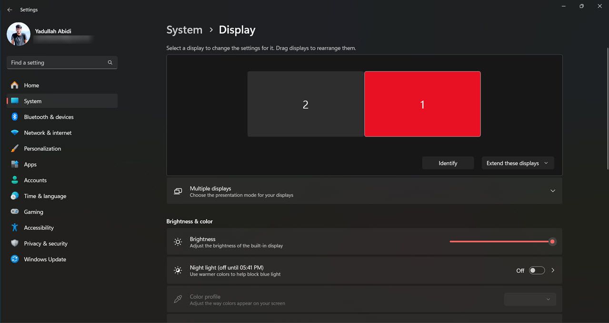Screen dimensions: 609x323
Task: Click the Identify button
Action: click(x=448, y=163)
